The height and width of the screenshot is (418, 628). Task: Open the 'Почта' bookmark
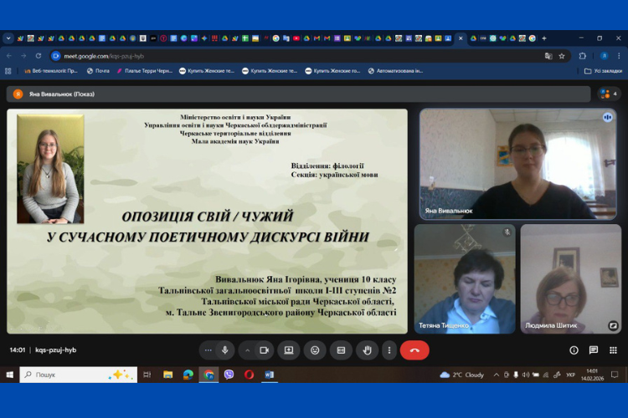coord(97,71)
